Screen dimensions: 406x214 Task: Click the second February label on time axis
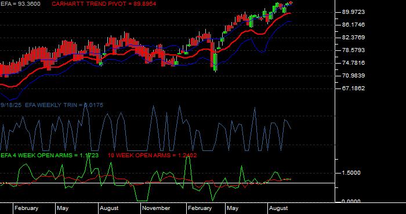pyautogui.click(x=200, y=208)
